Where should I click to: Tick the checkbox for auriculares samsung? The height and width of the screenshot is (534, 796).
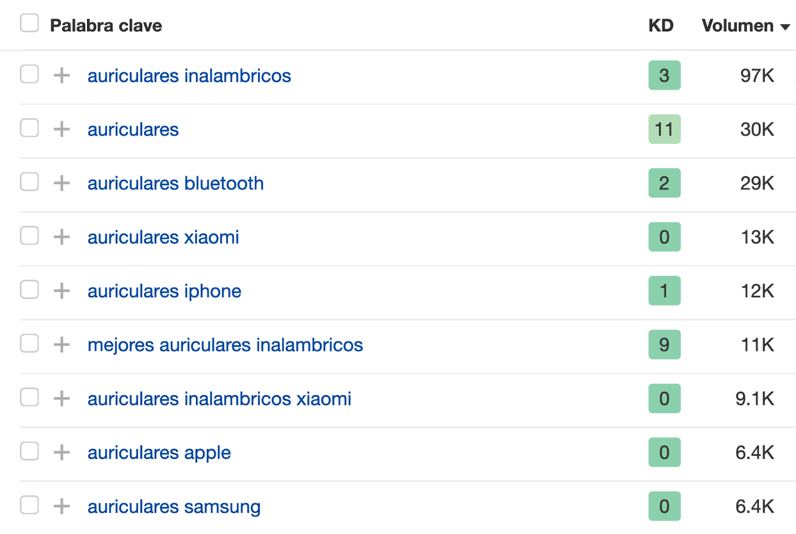coord(29,505)
